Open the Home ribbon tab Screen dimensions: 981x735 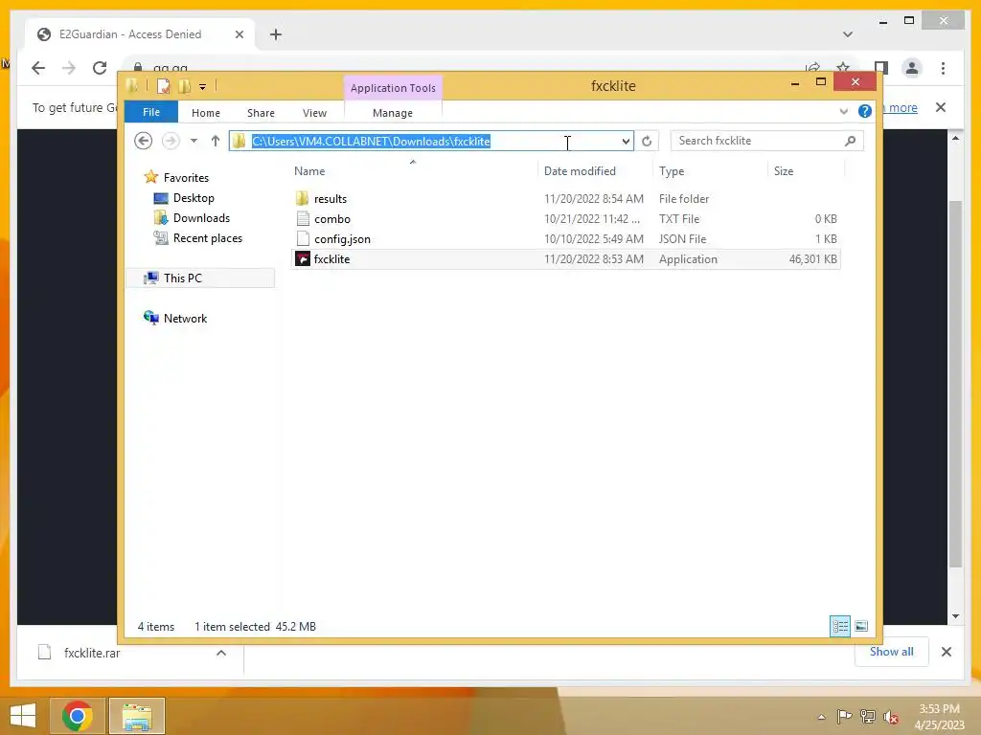(206, 113)
